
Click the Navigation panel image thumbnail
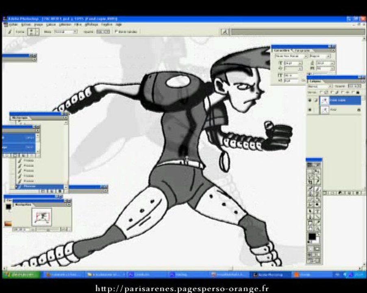point(42,217)
